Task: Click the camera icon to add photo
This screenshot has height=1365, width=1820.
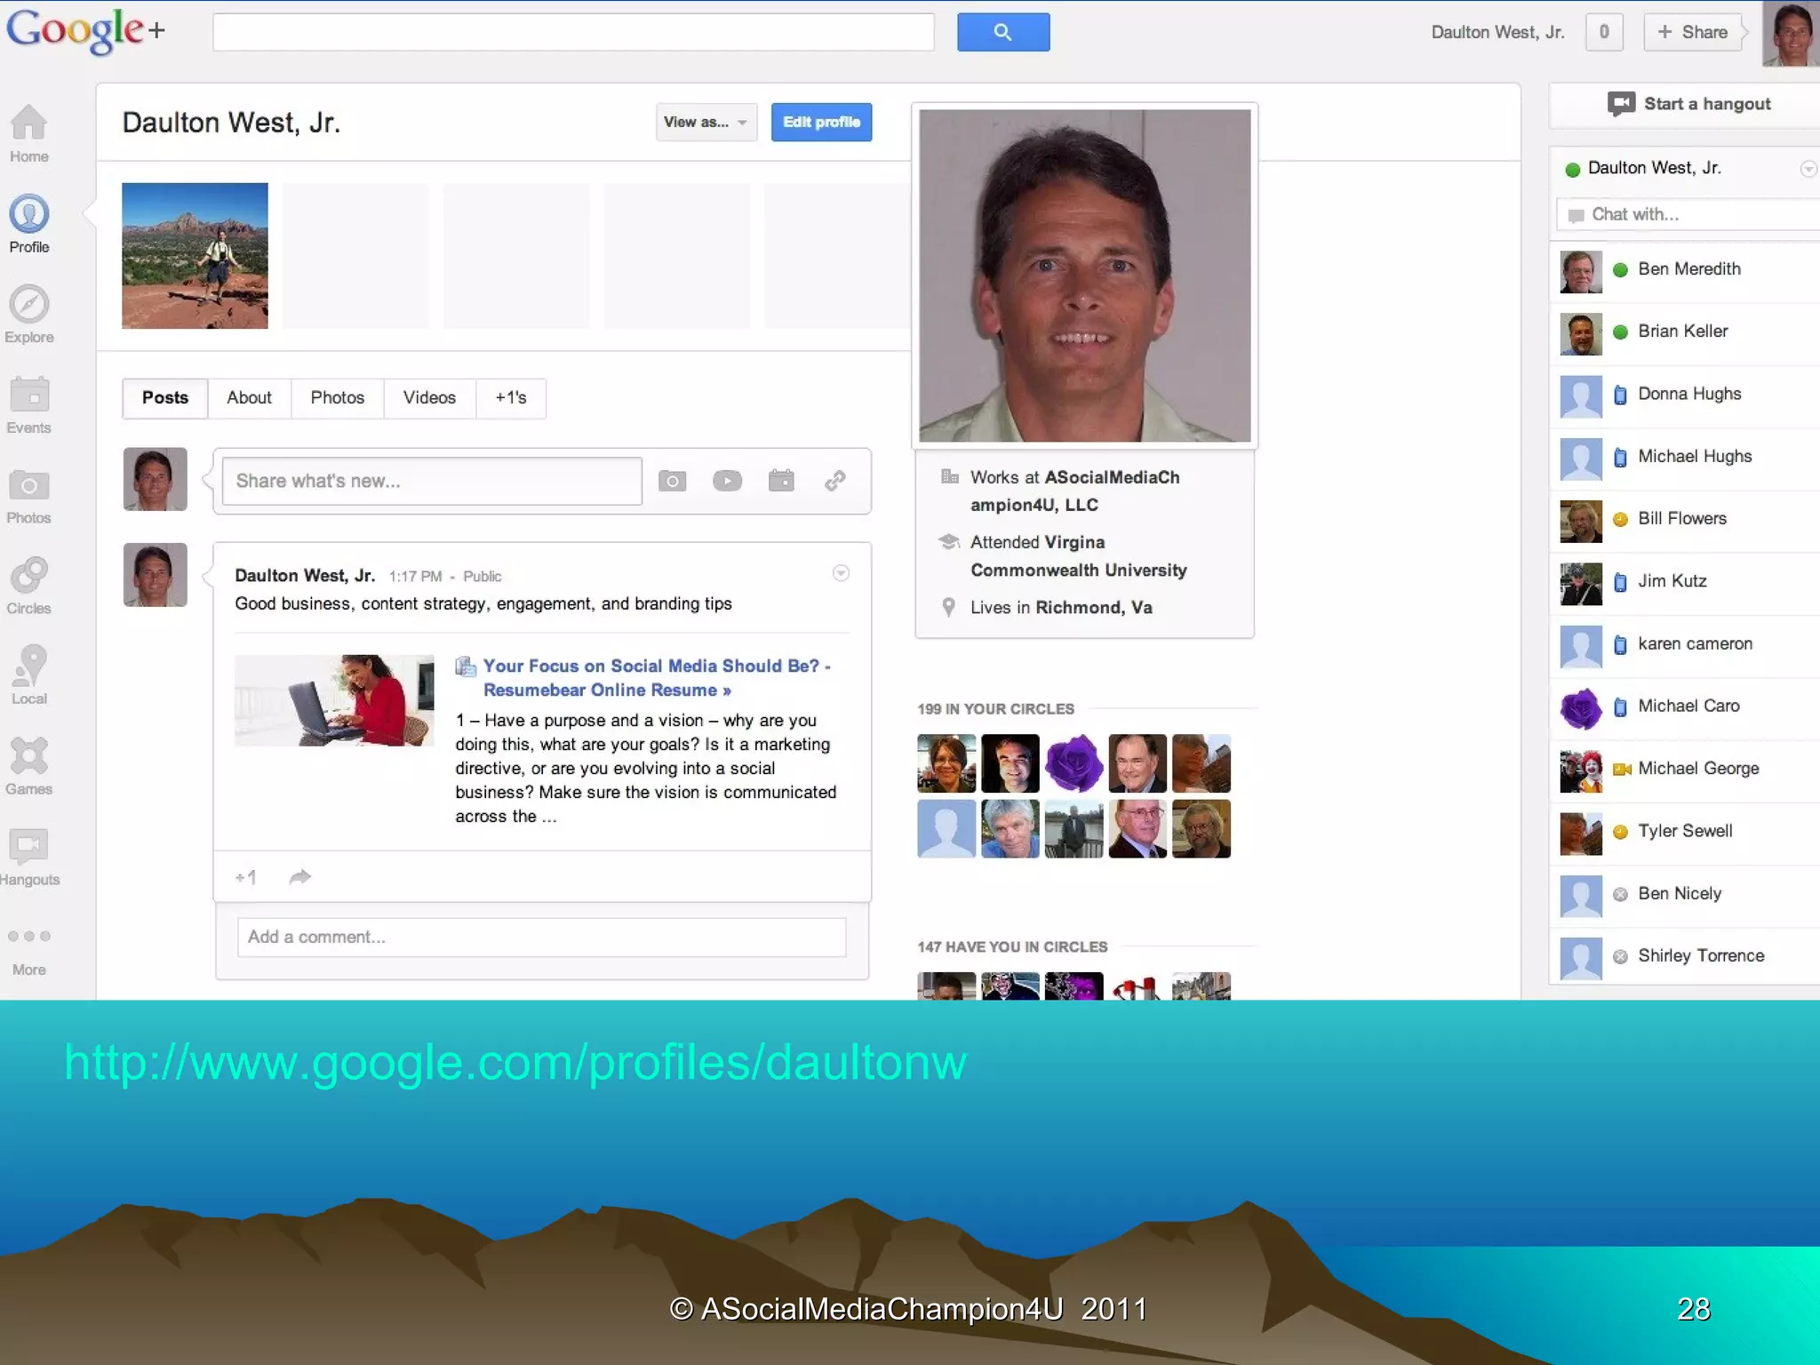Action: click(672, 481)
